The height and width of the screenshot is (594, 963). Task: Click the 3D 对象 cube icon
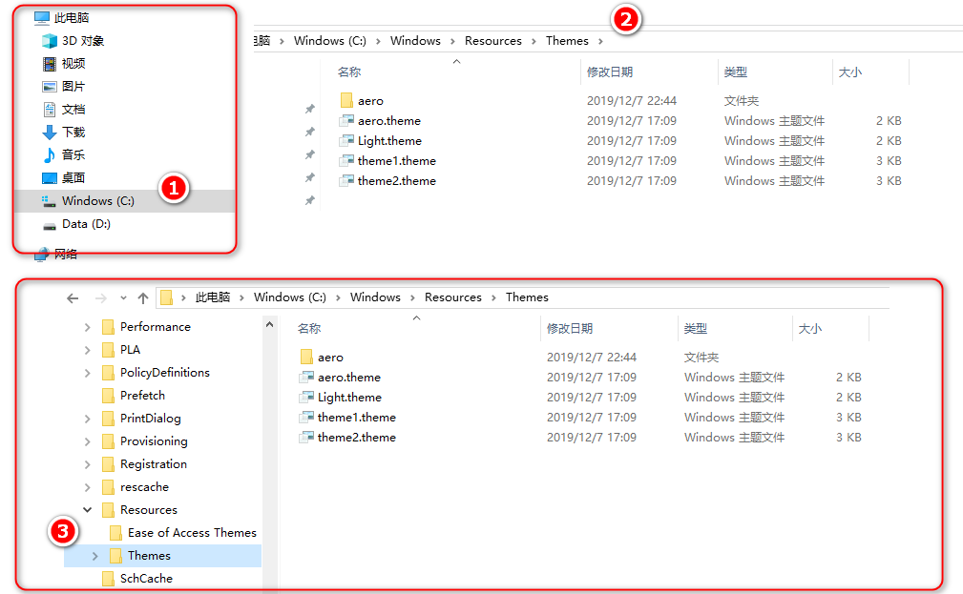(50, 41)
